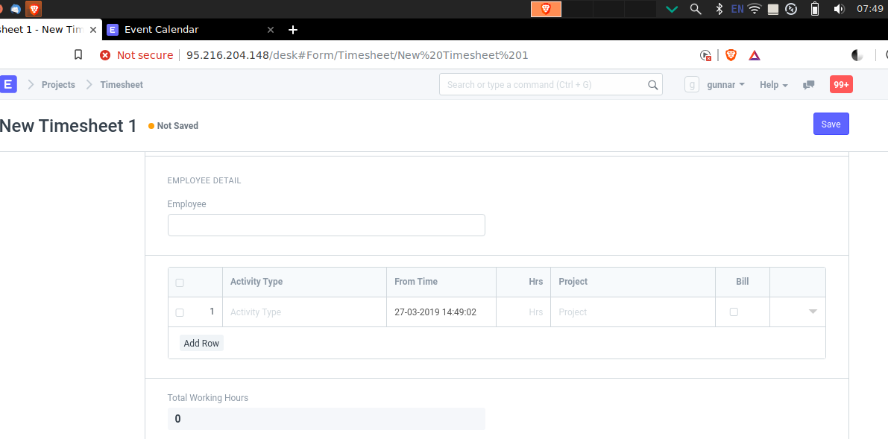Enable the Bill checkbox in row 1
The height and width of the screenshot is (439, 888).
click(734, 312)
